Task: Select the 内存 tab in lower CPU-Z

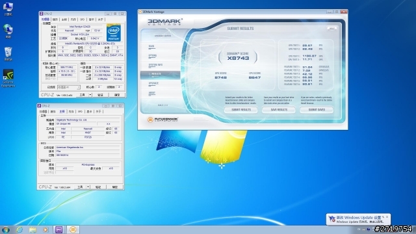Action: click(x=71, y=112)
